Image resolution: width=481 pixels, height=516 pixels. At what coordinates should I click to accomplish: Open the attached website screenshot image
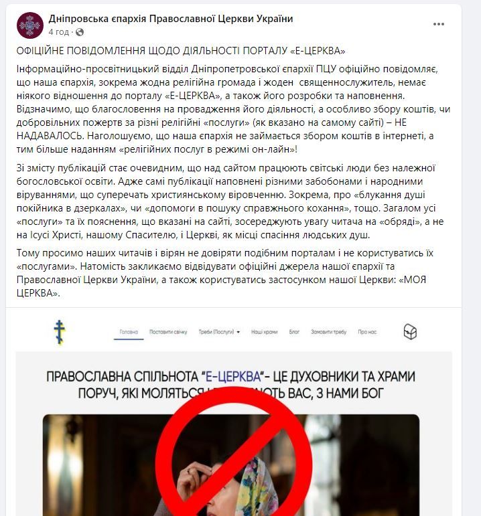click(234, 412)
